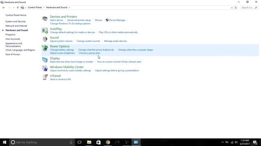Refresh the Control Panel view
Viewport: 261px width, 146px height.
236,8
